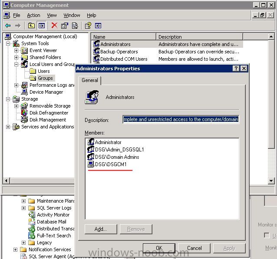Click the OK button
The height and width of the screenshot is (259, 277).
point(159,248)
